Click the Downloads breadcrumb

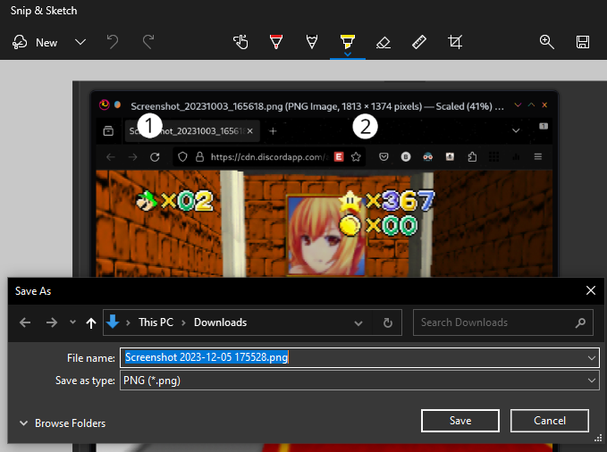220,322
